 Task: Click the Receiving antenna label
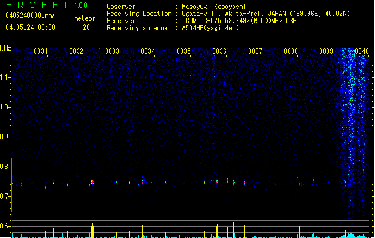137,28
